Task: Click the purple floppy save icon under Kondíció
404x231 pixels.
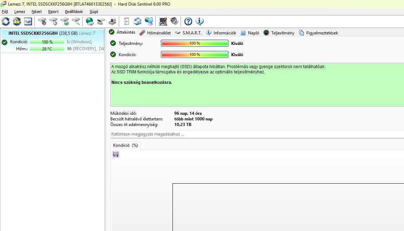Action: click(116, 154)
